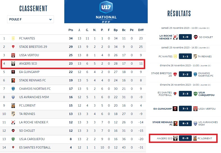Click the FC Lorient crest in the standings

pos(13,105)
